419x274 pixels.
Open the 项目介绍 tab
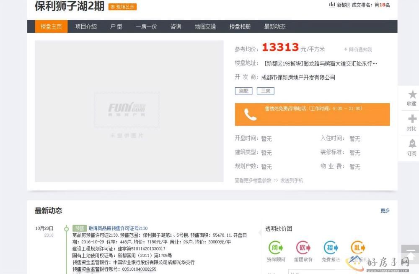(86, 26)
